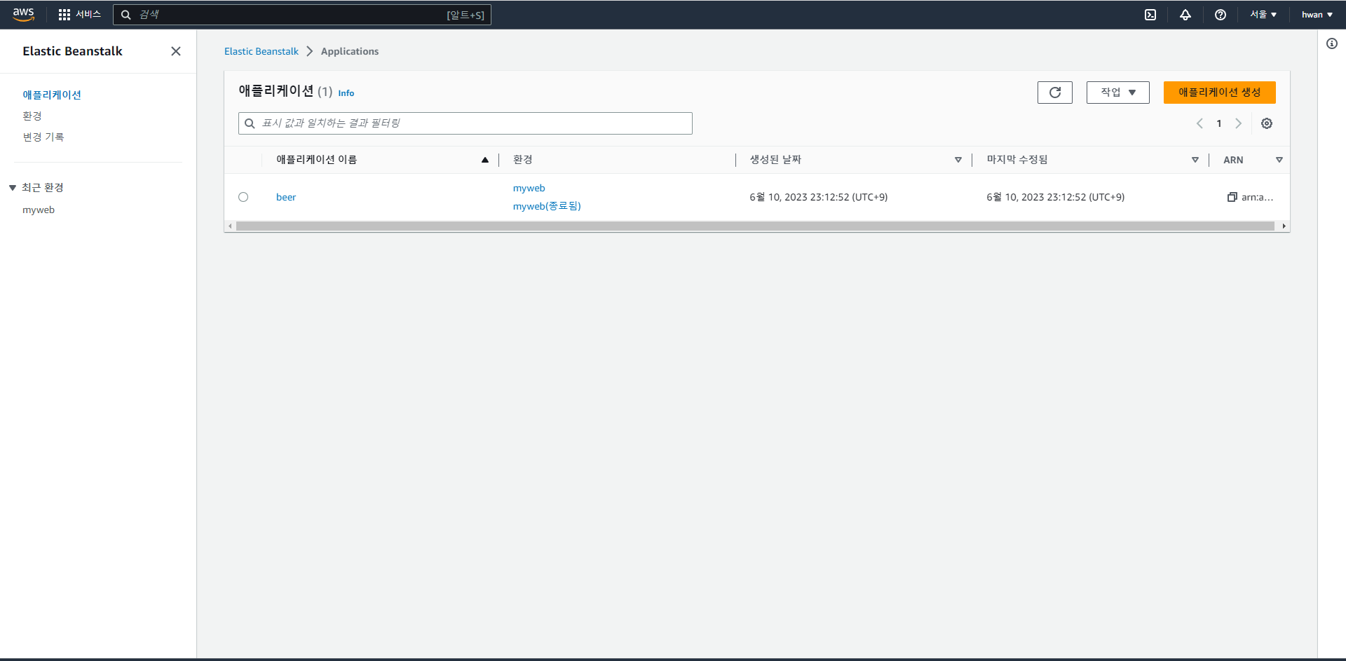Open the myweb environment link
This screenshot has height=661, width=1346.
(529, 188)
